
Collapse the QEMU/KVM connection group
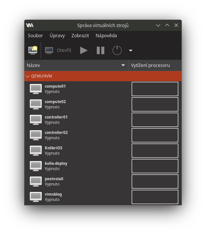click(27, 76)
